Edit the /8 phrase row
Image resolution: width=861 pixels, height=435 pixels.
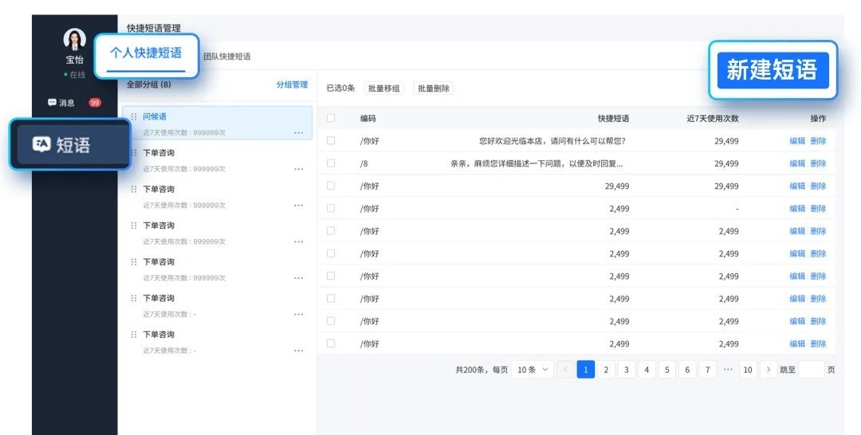click(x=797, y=163)
